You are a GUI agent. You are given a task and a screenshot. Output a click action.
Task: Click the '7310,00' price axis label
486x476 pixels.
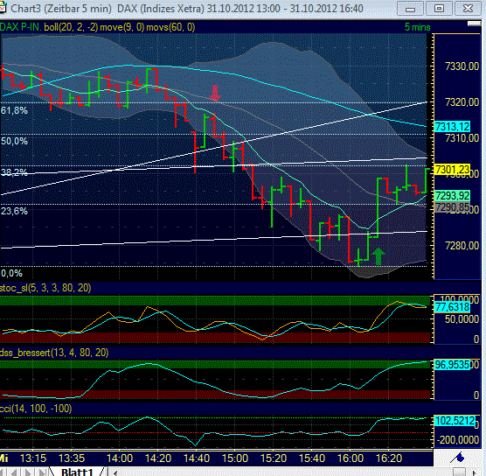(462, 137)
